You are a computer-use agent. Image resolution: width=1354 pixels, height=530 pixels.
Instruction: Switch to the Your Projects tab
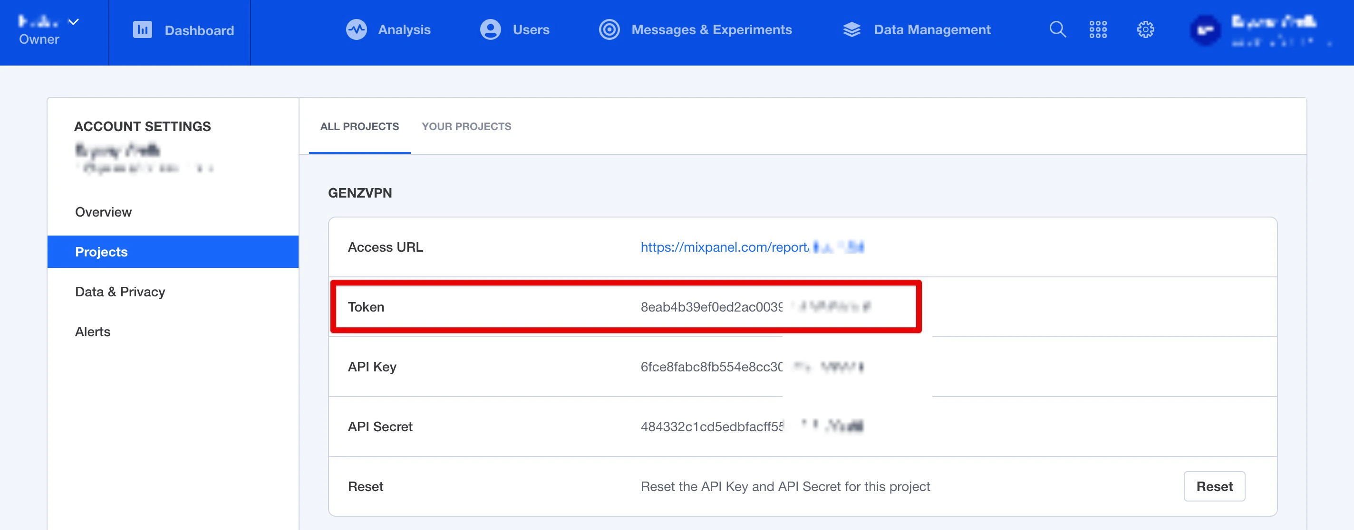(466, 127)
